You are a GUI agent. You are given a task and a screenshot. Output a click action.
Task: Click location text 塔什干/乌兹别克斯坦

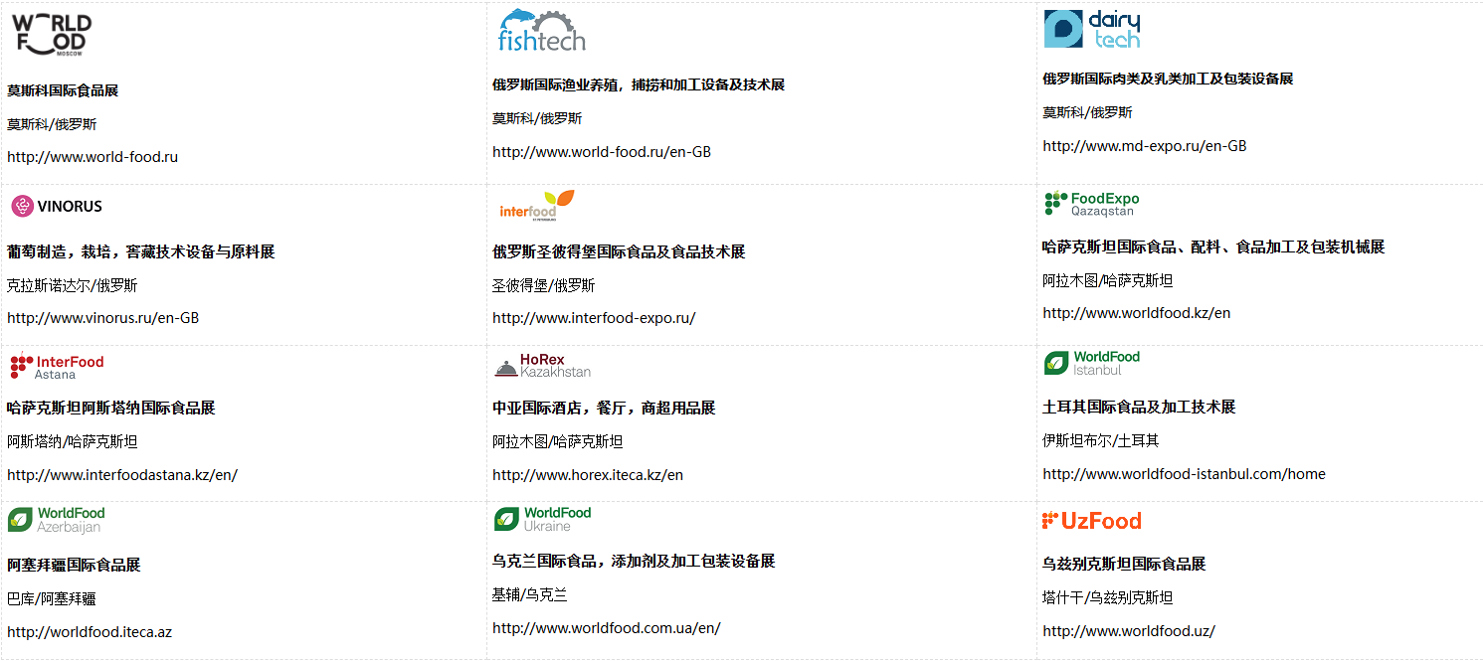(x=1108, y=598)
